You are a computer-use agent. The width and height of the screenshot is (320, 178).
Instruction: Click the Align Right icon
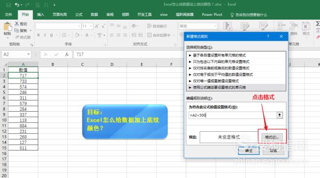click(125, 35)
